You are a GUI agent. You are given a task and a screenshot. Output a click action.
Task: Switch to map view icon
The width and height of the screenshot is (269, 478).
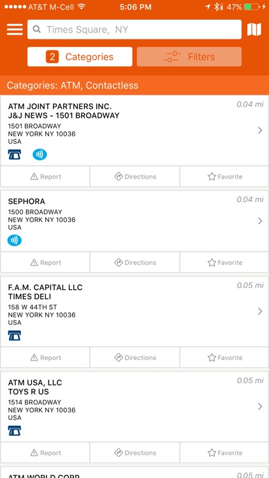[x=254, y=29]
